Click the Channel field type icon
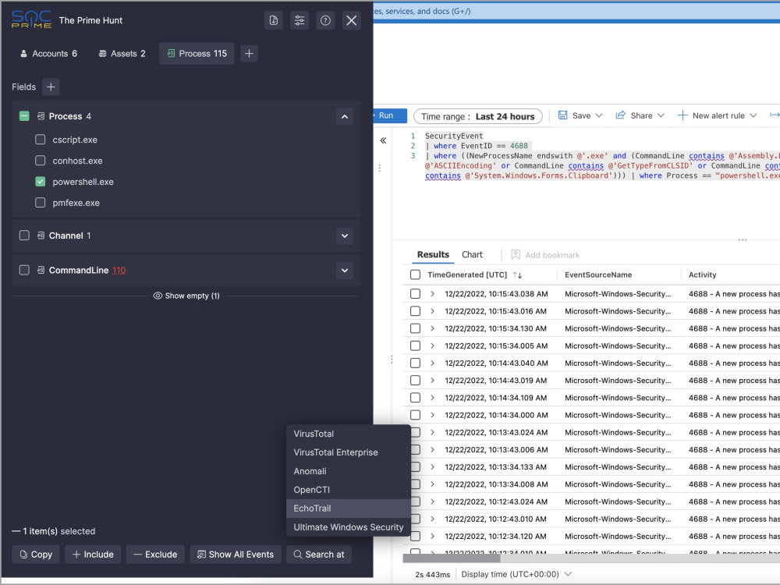 [41, 236]
